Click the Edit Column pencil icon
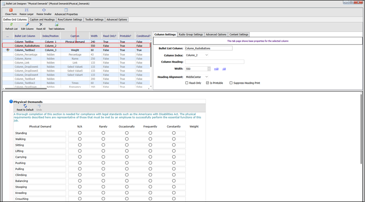This screenshot has width=365, height=202. 27,25
